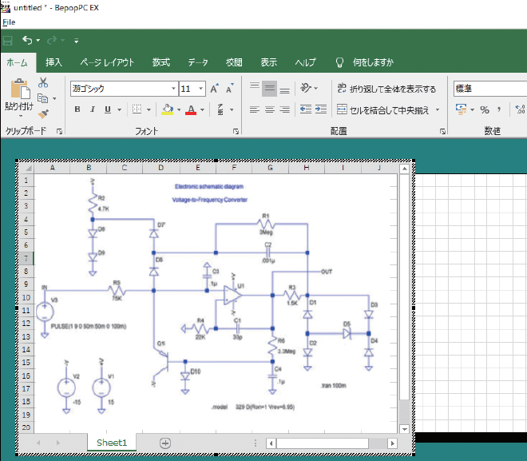Click the increase indent icon
The width and height of the screenshot is (527, 461).
[x=320, y=109]
